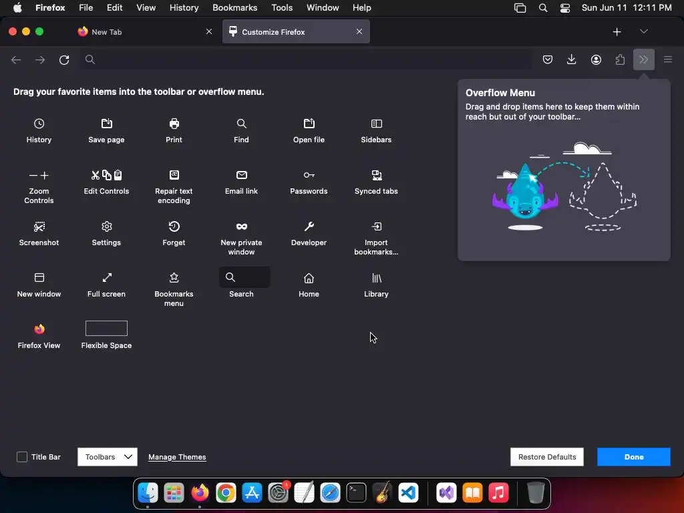Open the Edit menu
Viewport: 684px width, 513px height.
click(x=114, y=7)
